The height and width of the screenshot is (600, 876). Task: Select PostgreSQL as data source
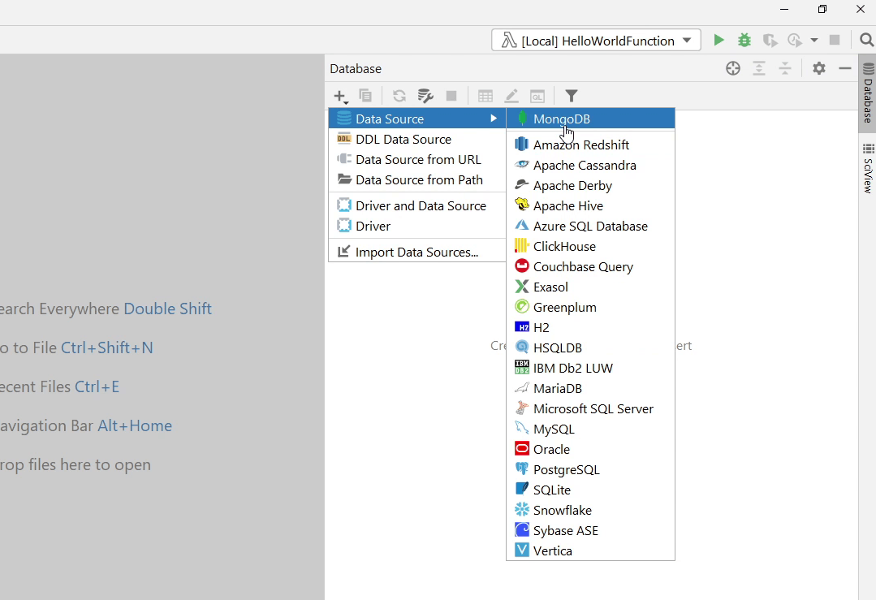coord(566,469)
